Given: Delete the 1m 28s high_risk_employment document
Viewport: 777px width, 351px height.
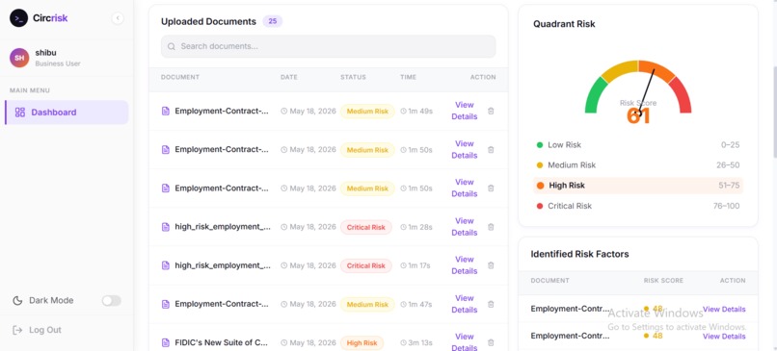Looking at the screenshot, I should point(491,227).
